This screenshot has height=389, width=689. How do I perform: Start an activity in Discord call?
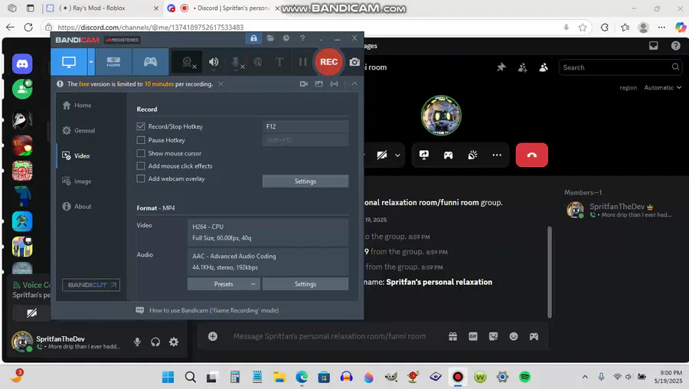click(448, 155)
